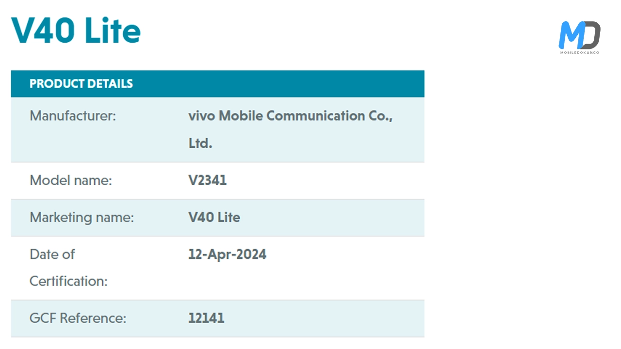Click the Manufacturer label
The image size is (621, 349).
[x=73, y=116]
